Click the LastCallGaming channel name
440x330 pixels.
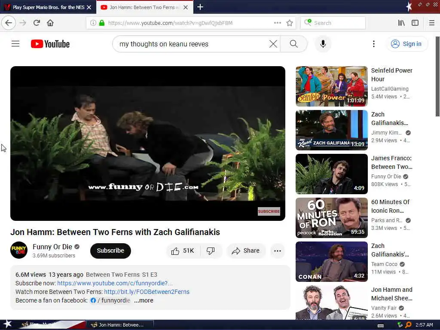coord(390,89)
